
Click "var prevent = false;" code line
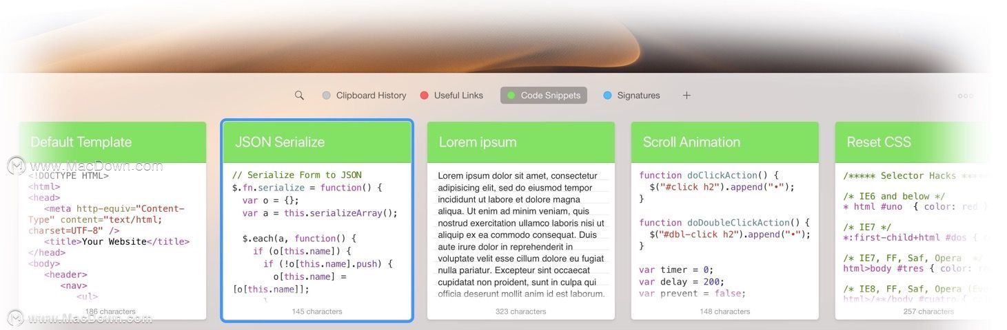[x=692, y=294]
